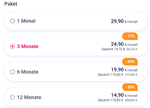Click the -33% discount badge
This screenshot has height=108, width=150.
point(130,62)
